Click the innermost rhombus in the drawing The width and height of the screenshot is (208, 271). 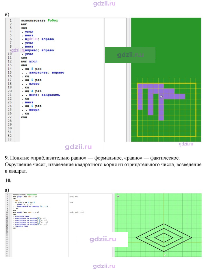(164, 238)
